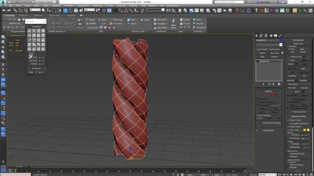Select the Select and Link tool

click(15, 10)
